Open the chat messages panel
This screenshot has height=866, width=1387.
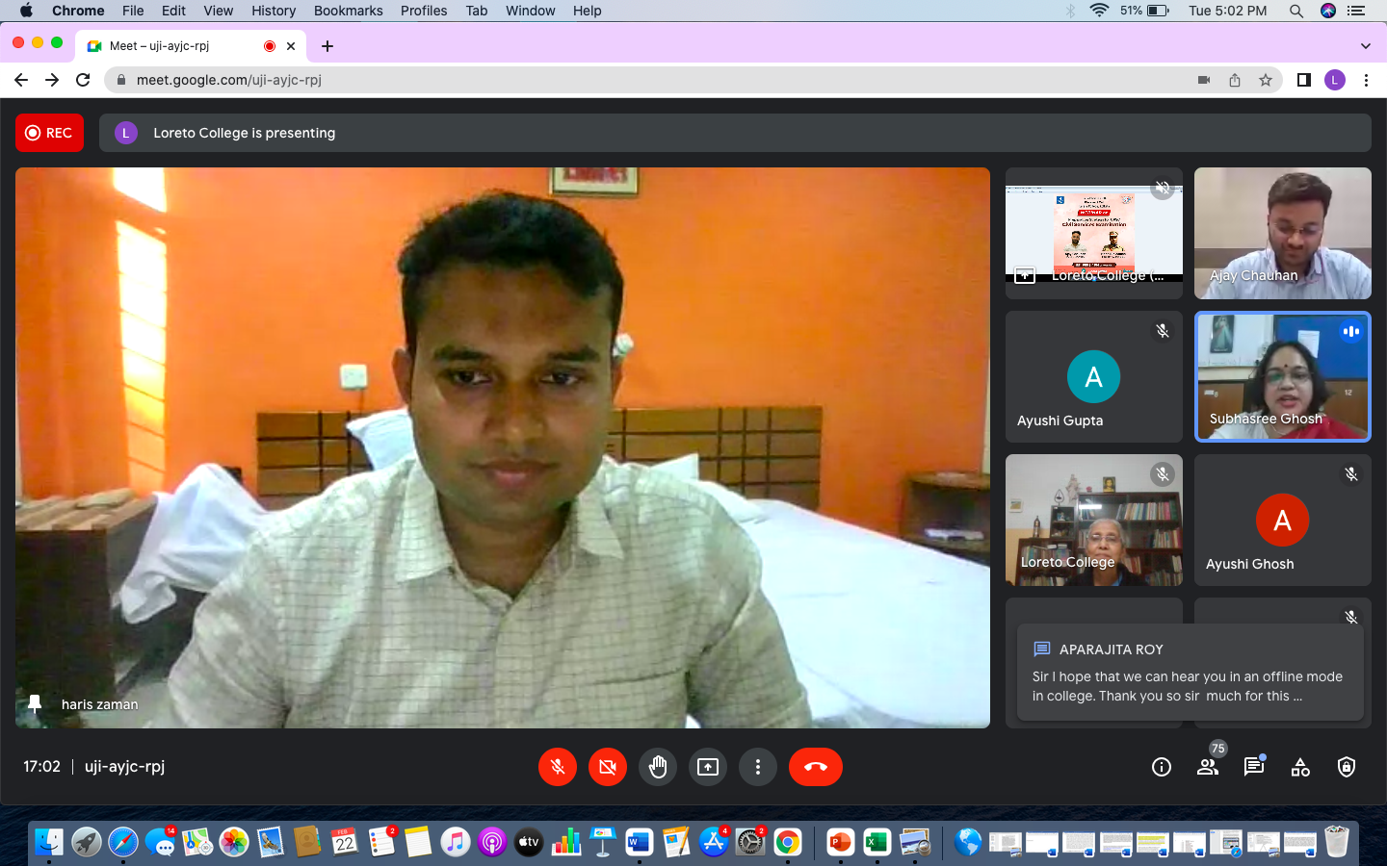pyautogui.click(x=1253, y=767)
